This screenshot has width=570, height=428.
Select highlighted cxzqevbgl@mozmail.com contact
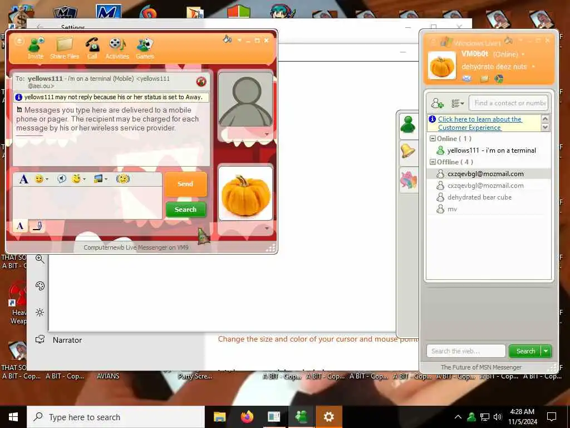[x=488, y=174]
